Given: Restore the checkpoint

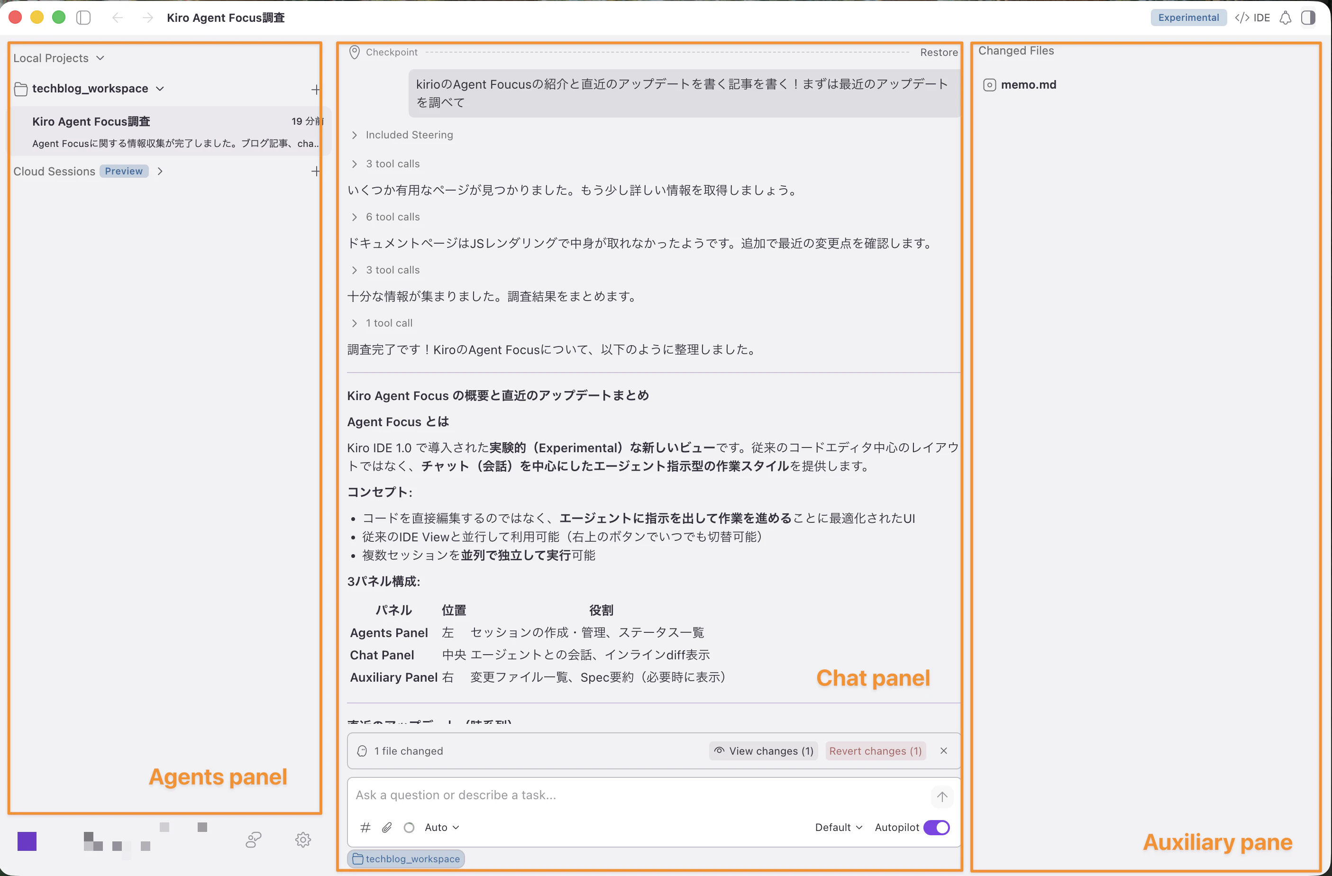Looking at the screenshot, I should pos(939,52).
